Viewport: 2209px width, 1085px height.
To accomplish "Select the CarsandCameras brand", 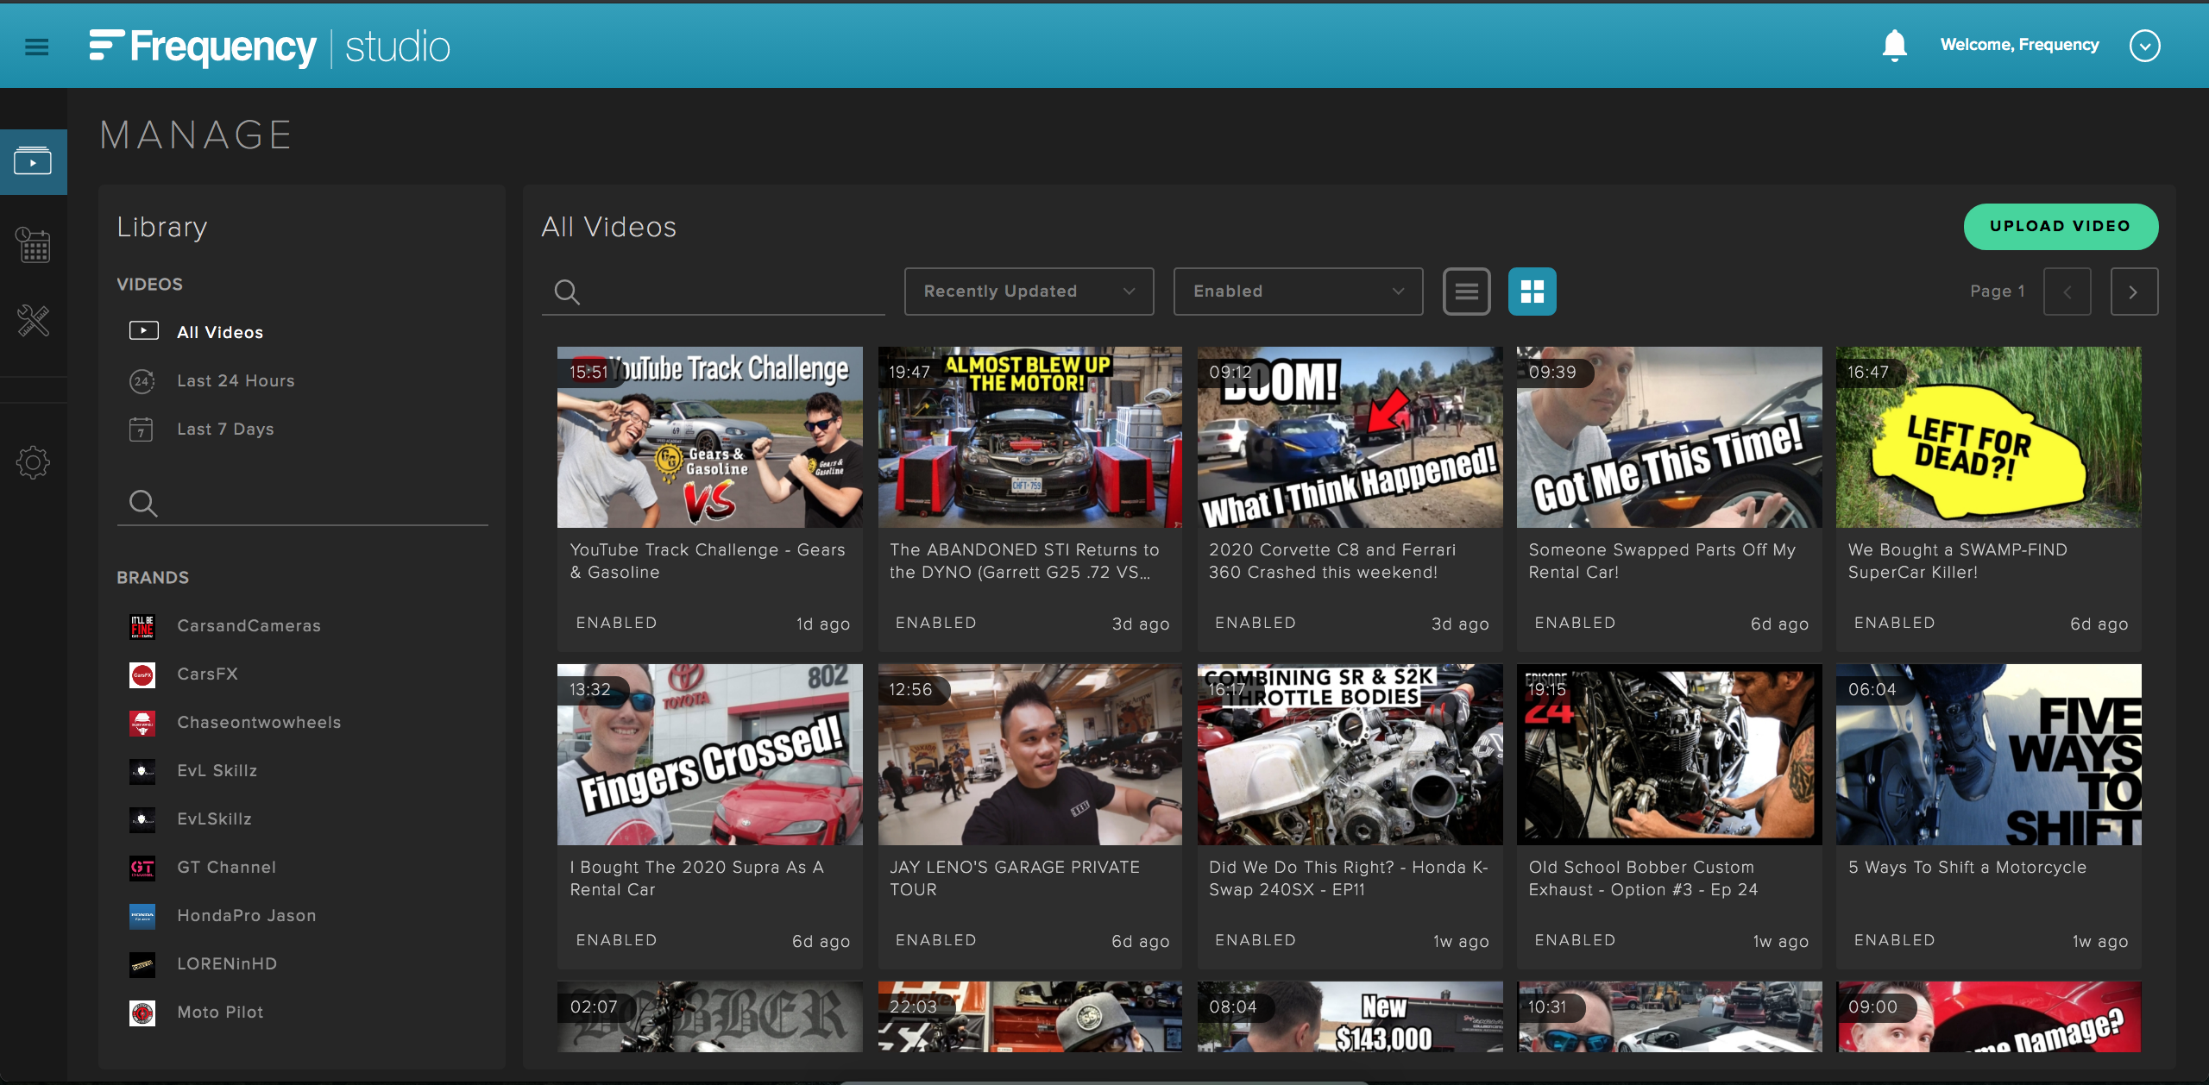I will tap(249, 625).
